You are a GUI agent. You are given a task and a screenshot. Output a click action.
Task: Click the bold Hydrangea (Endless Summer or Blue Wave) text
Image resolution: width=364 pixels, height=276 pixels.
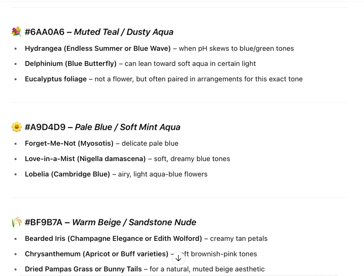point(98,49)
